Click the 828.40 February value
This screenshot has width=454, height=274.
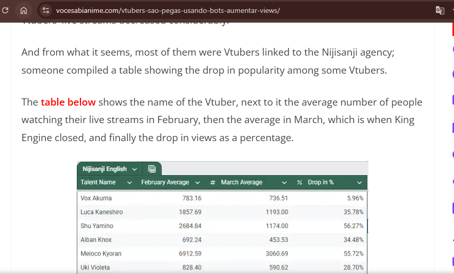tap(192, 268)
